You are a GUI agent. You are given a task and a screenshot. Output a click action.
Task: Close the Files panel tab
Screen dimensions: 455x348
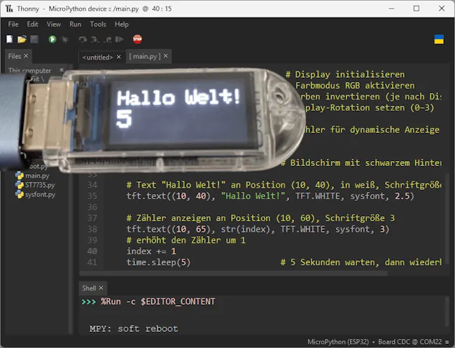(26, 56)
